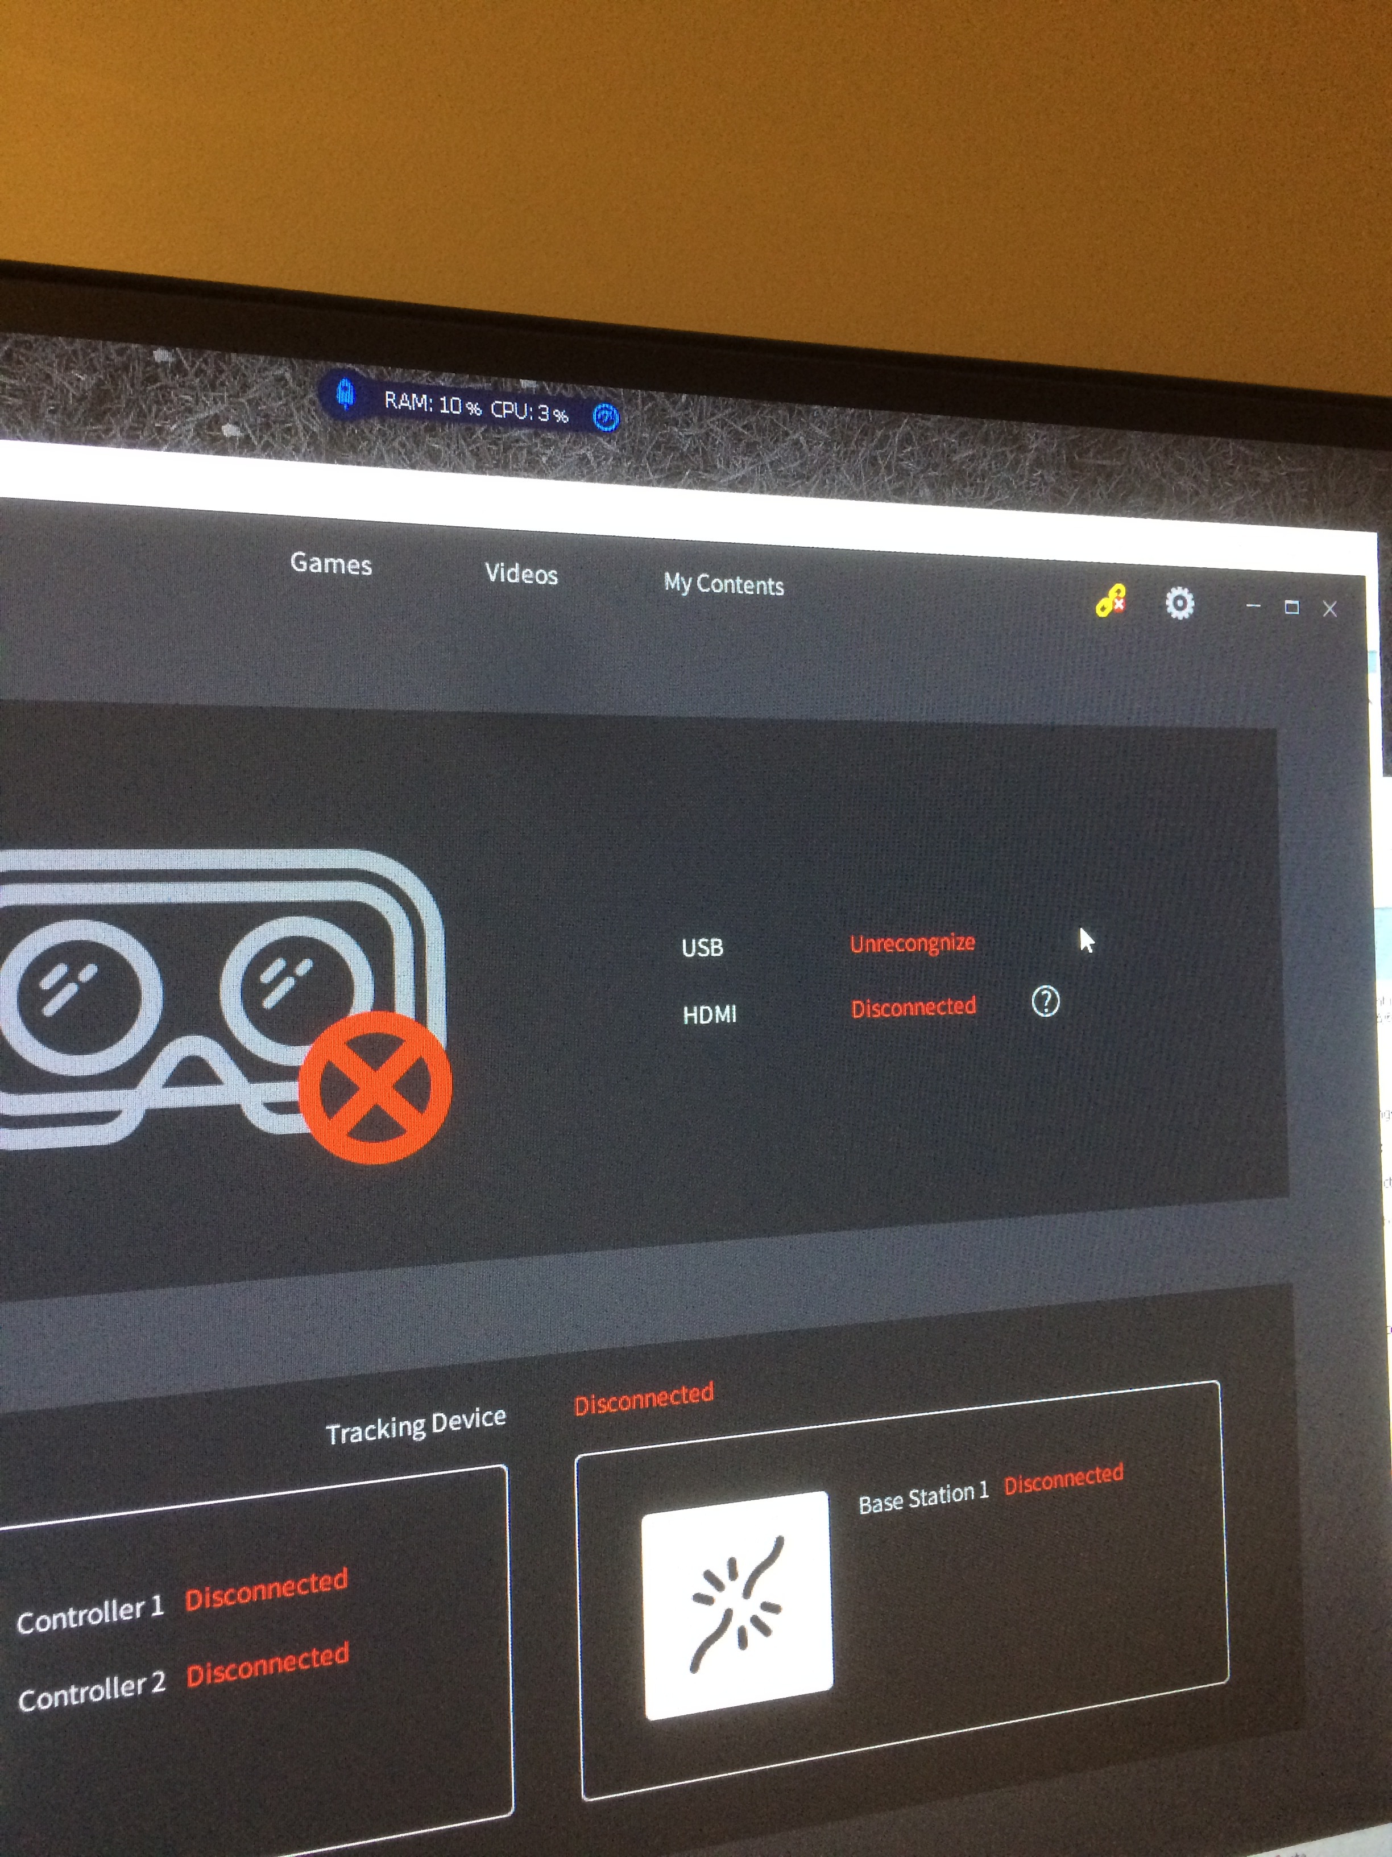Click the yellow broken-link connection icon
1392x1857 pixels.
pyautogui.click(x=1111, y=601)
